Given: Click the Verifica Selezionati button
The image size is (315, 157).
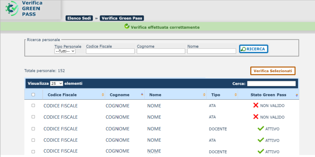Looking at the screenshot, I should click(273, 71).
